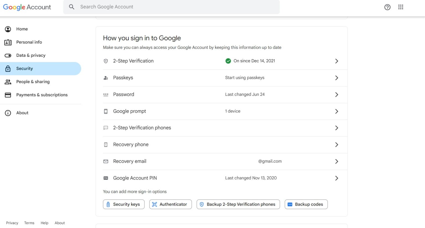The width and height of the screenshot is (425, 228).
Task: Click the 2-Step Verification green check icon
Action: coord(228,61)
